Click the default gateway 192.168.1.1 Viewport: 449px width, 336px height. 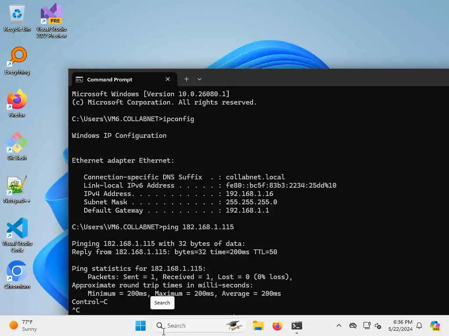247,210
